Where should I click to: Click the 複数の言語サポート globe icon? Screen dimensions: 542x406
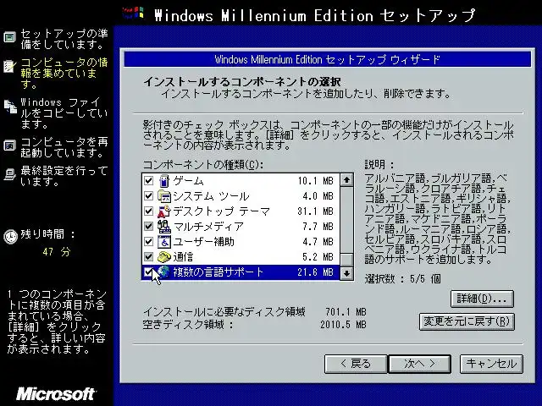pos(164,272)
